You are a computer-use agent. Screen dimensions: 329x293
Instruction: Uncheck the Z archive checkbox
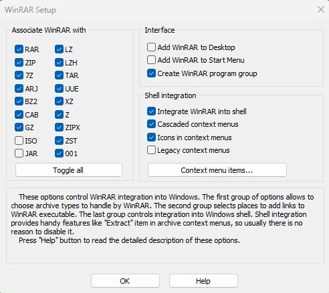(59, 115)
